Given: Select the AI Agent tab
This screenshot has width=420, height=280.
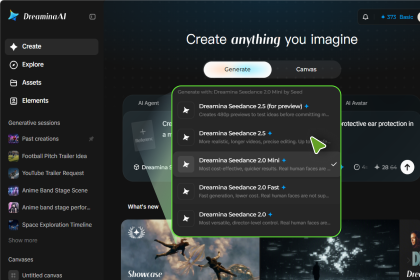Looking at the screenshot, I should (x=148, y=103).
